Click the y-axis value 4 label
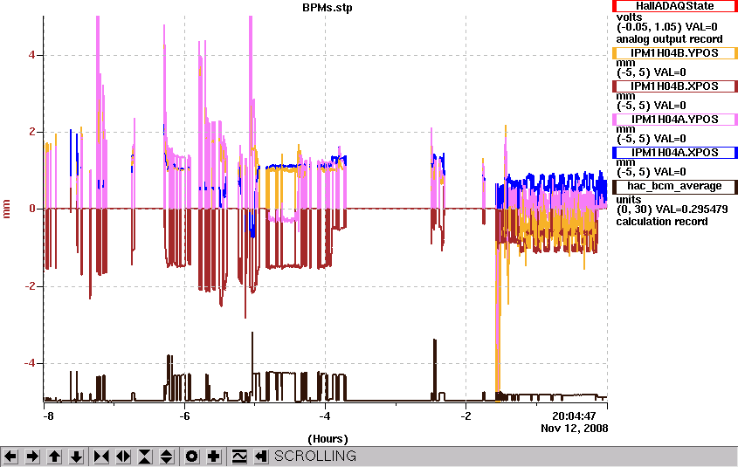738x467 pixels. pos(32,55)
